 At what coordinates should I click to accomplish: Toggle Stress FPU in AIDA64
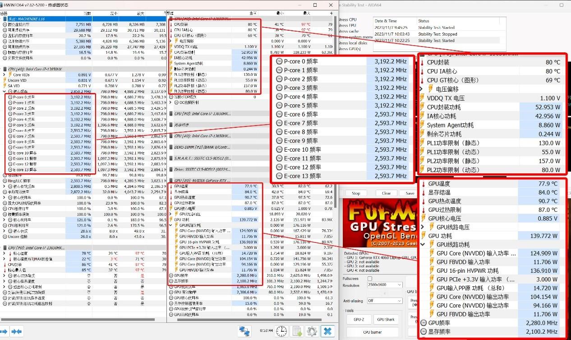click(x=347, y=25)
